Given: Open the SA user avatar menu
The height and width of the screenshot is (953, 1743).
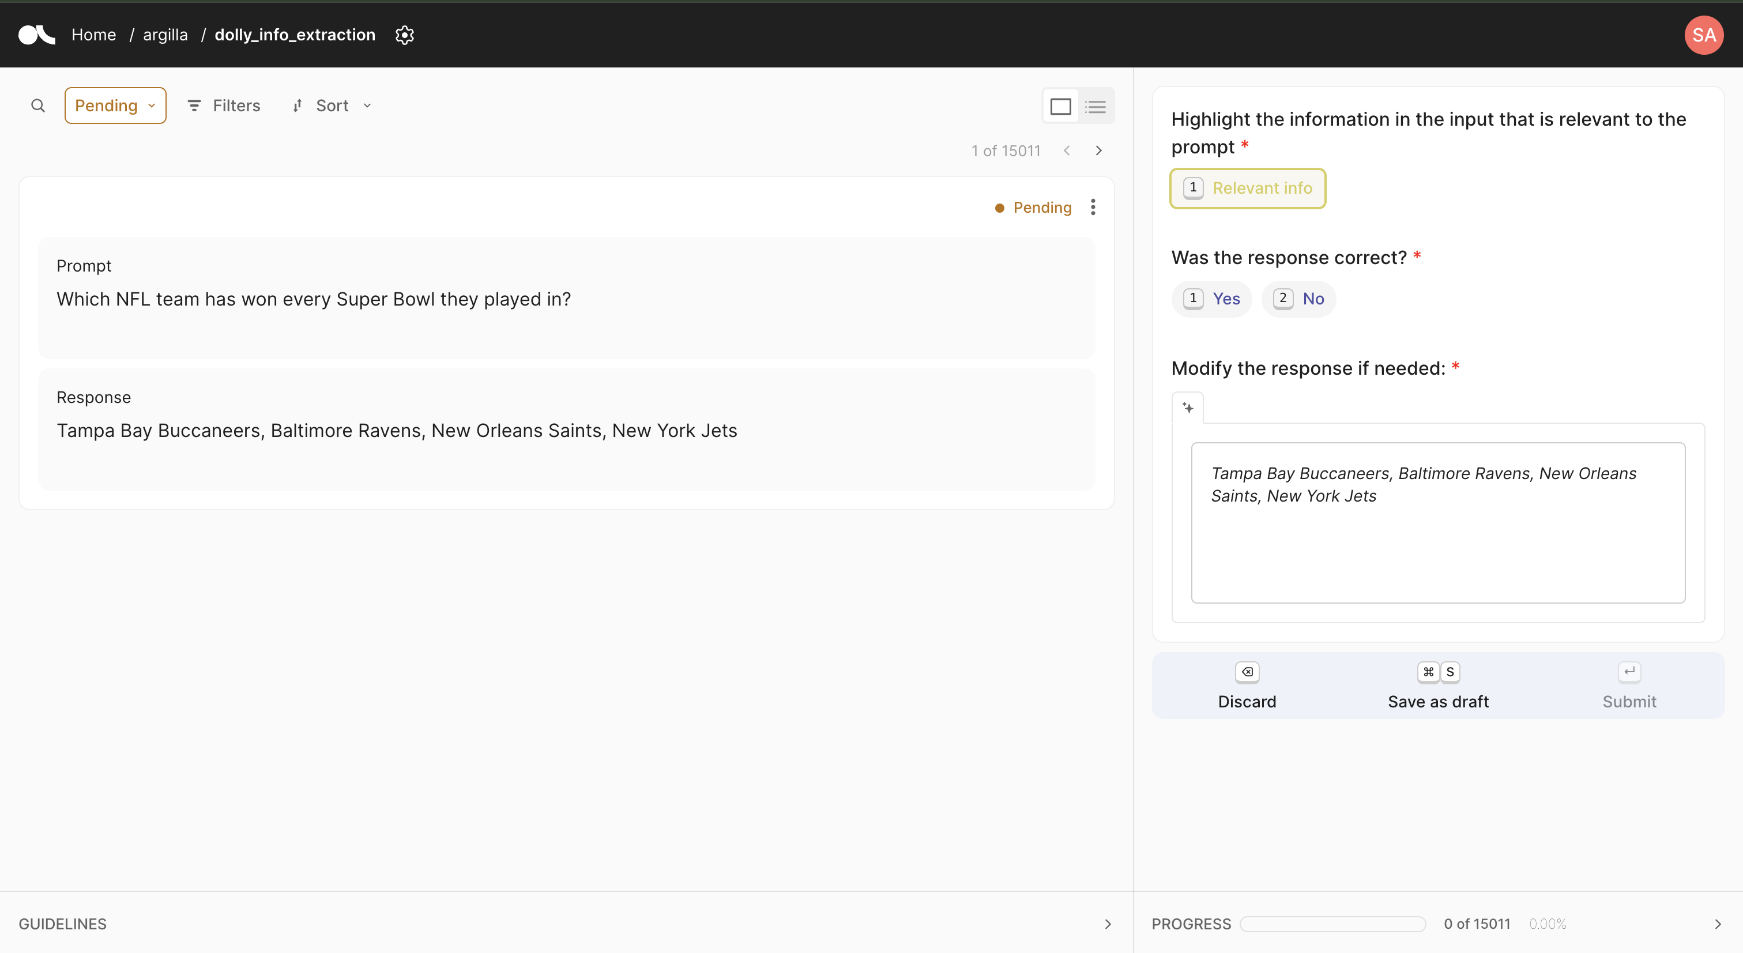Looking at the screenshot, I should coord(1703,35).
